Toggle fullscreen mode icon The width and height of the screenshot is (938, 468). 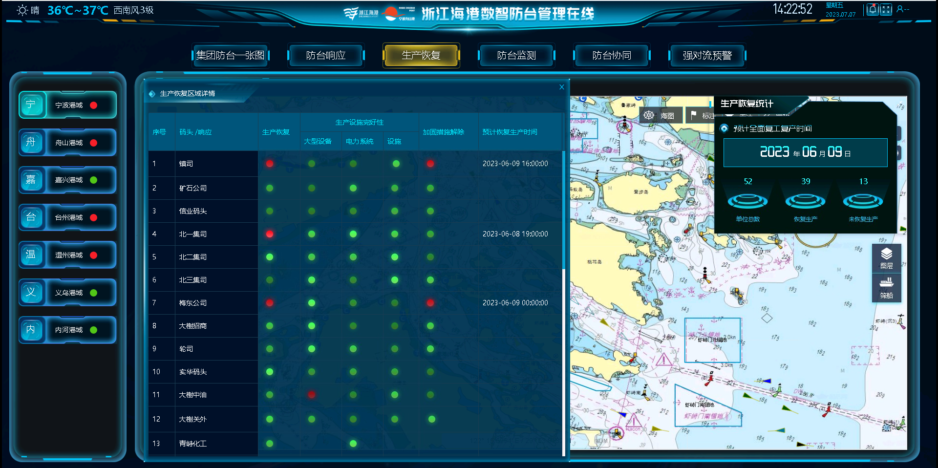pos(886,9)
